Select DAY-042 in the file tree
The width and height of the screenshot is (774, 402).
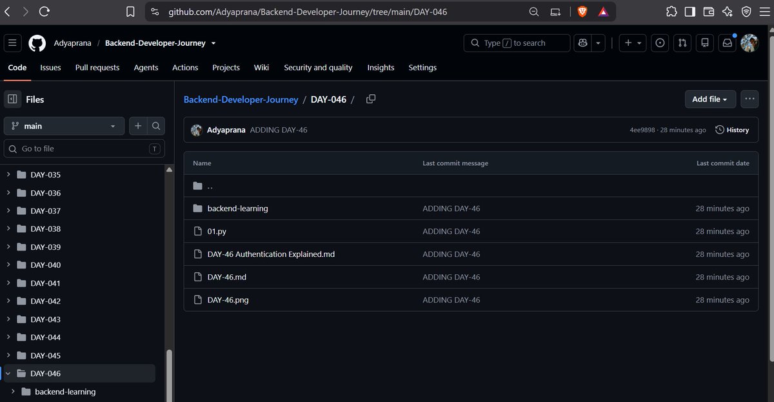coord(45,301)
